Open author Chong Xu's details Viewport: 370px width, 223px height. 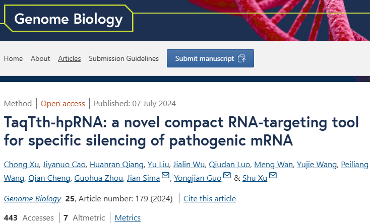(21, 164)
